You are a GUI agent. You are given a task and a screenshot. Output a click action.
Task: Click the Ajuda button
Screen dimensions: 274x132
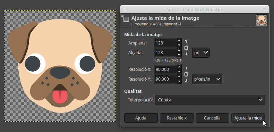(141, 118)
